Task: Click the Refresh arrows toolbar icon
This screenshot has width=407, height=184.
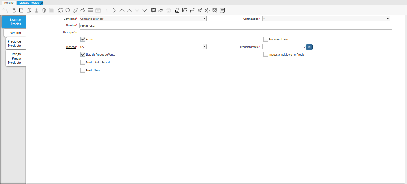Action: click(60, 10)
